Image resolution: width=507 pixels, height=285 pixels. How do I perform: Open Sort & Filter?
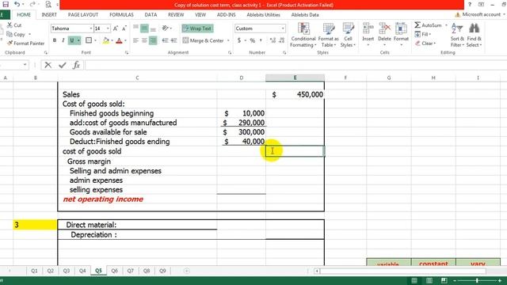click(457, 35)
